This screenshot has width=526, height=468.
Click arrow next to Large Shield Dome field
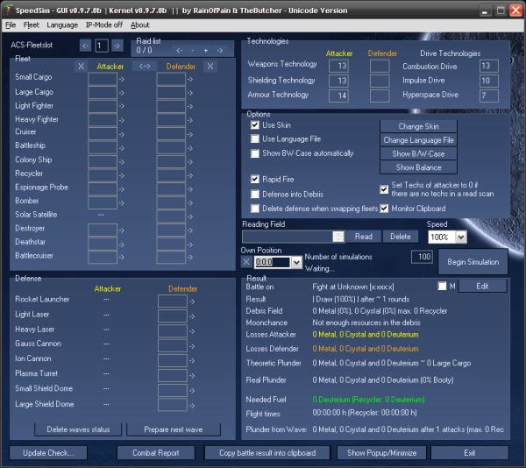tap(192, 406)
